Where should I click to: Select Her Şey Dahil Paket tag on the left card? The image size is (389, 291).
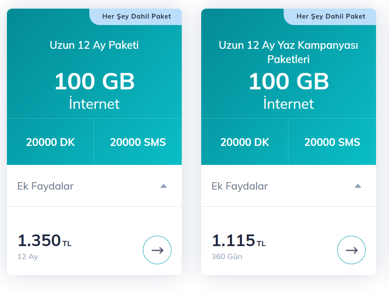[x=136, y=16]
